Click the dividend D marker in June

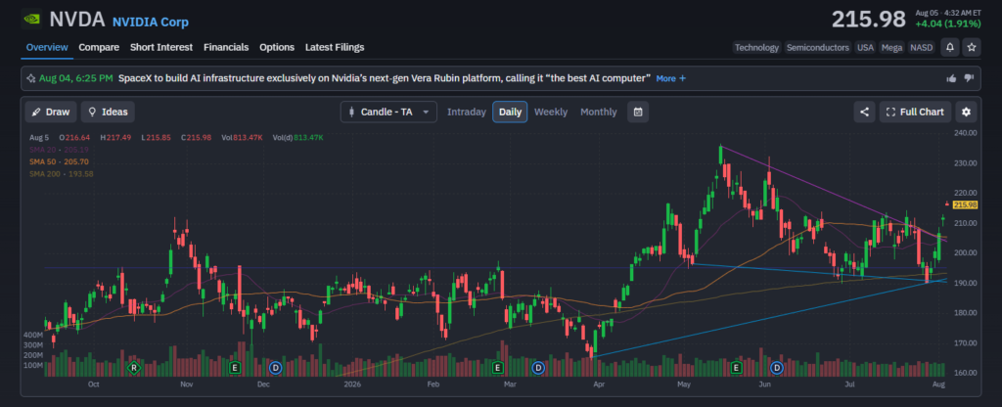(x=777, y=368)
